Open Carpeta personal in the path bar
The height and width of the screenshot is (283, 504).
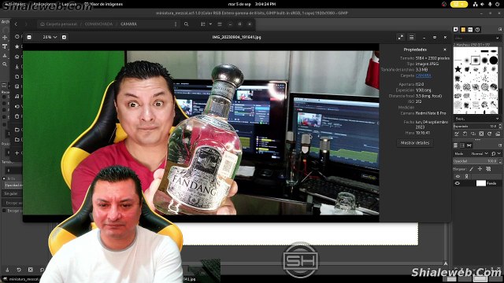(59, 24)
